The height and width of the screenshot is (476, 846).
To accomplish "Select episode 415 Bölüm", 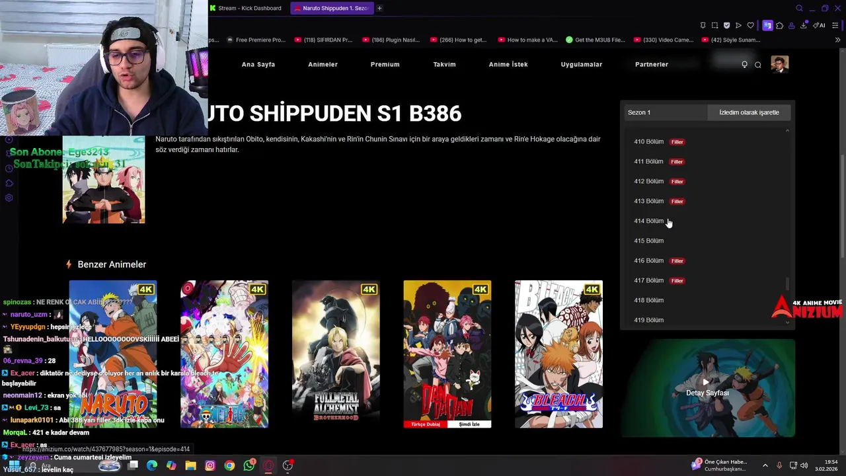I will (x=648, y=241).
